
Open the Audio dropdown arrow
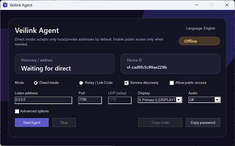pyautogui.click(x=217, y=100)
